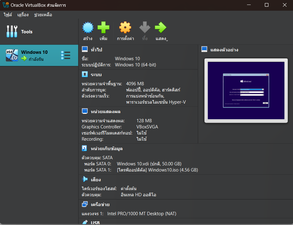Image resolution: width=293 pixels, height=225 pixels.
Task: Click the VM preview thumbnail screen
Action: 246,90
